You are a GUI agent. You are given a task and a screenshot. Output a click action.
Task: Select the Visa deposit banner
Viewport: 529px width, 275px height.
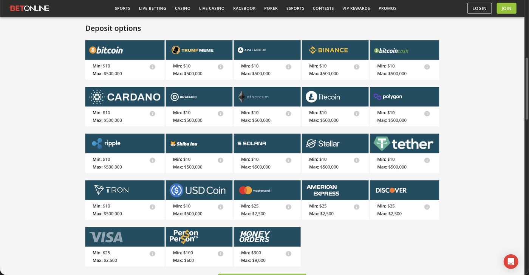[125, 237]
